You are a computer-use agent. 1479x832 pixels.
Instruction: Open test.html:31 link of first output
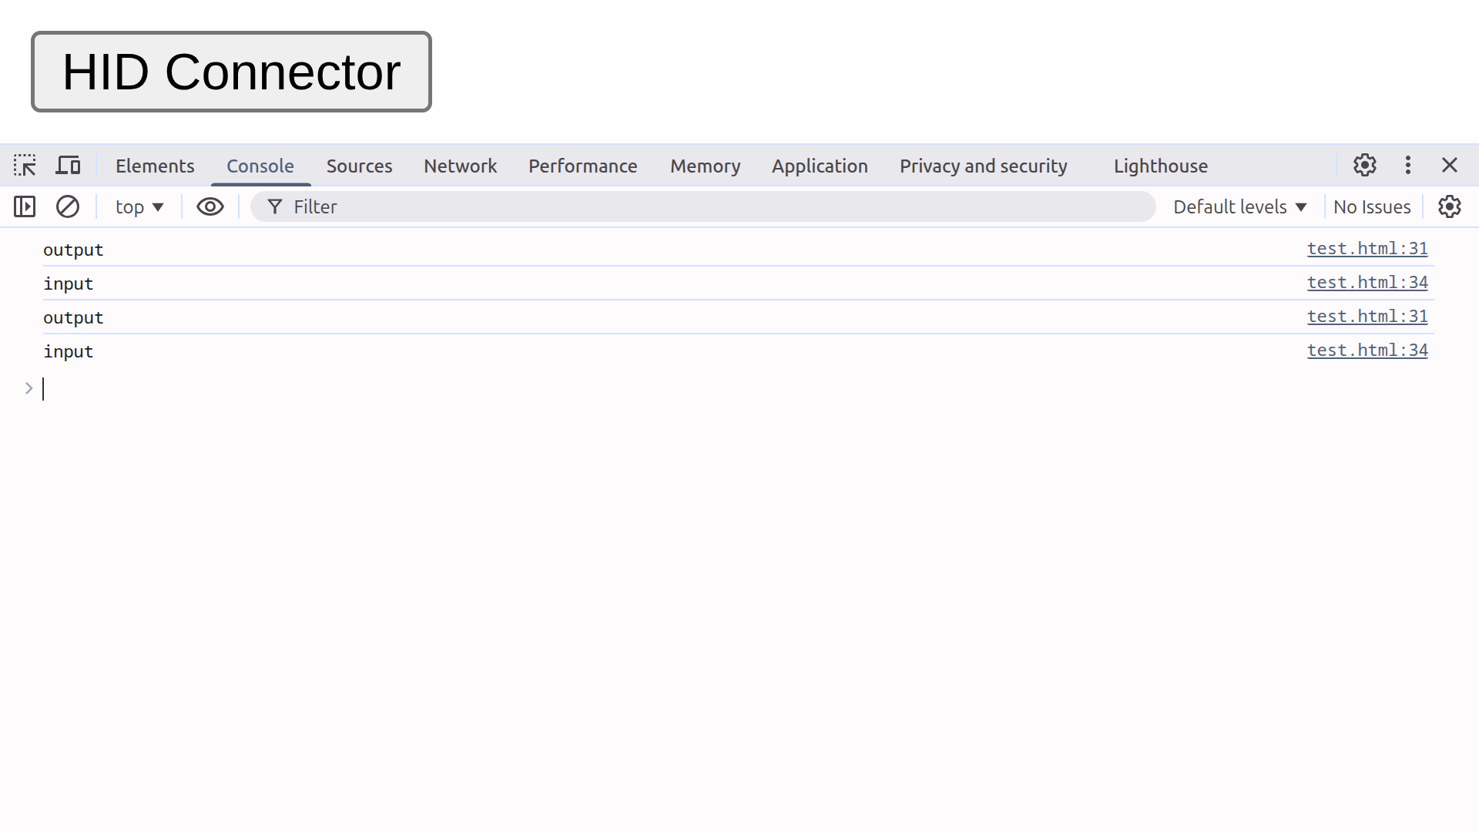tap(1367, 249)
